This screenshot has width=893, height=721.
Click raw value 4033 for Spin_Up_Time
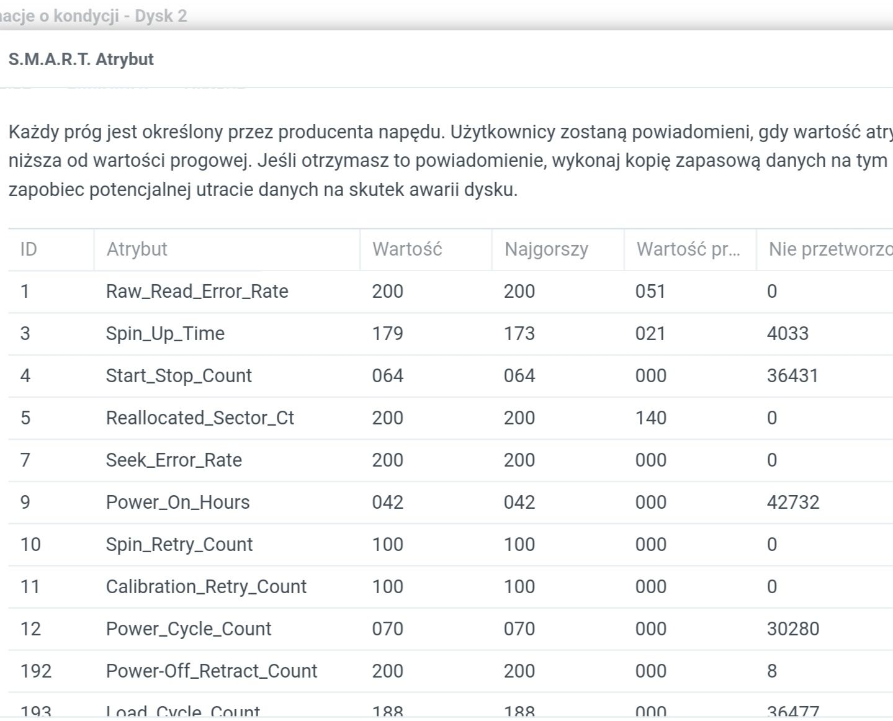click(x=788, y=334)
